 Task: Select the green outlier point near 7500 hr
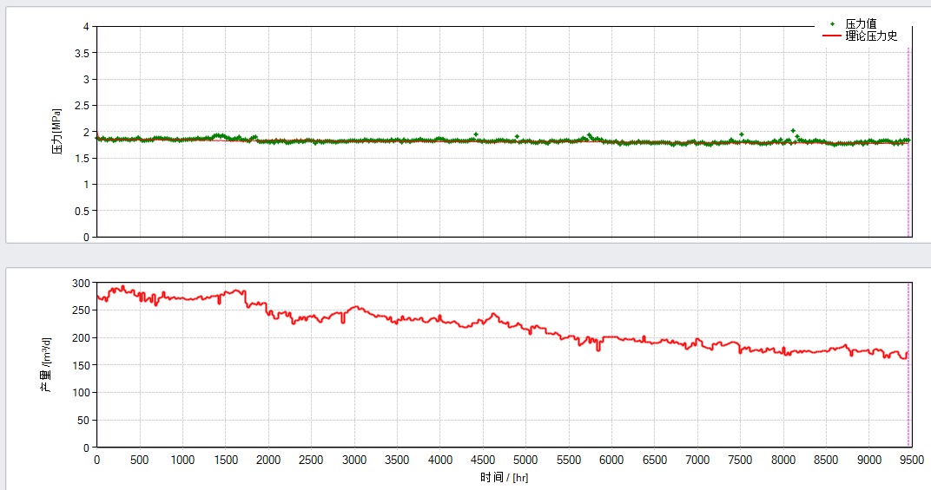pyautogui.click(x=741, y=134)
